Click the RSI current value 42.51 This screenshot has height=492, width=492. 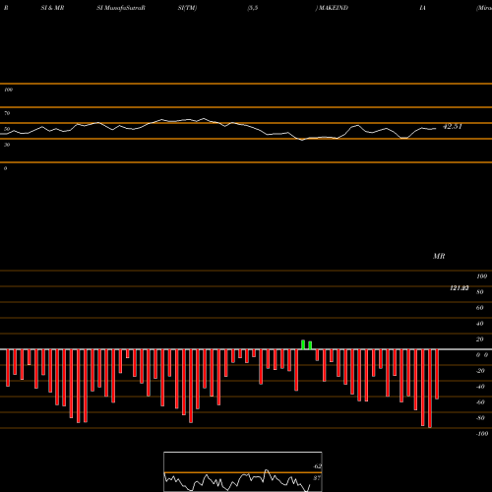(x=453, y=127)
